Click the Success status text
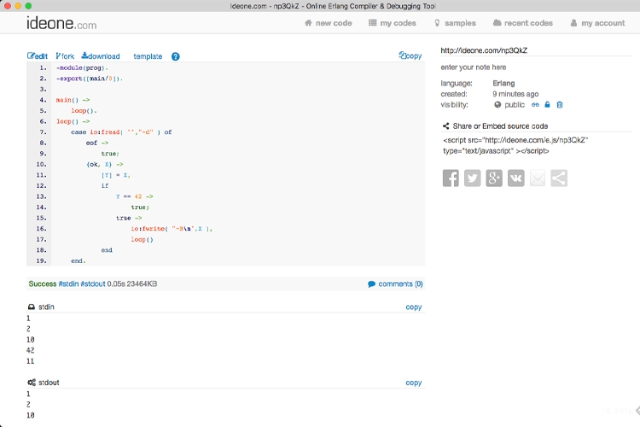The image size is (640, 427). tap(43, 284)
